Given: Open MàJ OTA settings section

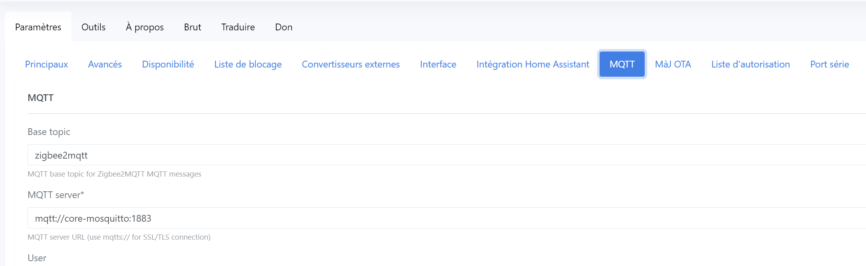Looking at the screenshot, I should tap(673, 64).
